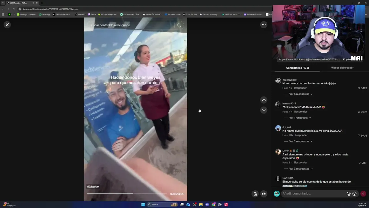This screenshot has width=369, height=208.
Task: Go to the previous video with the up arrow
Action: tap(263, 100)
